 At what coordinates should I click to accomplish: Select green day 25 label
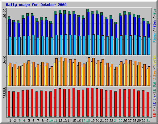(120, 121)
